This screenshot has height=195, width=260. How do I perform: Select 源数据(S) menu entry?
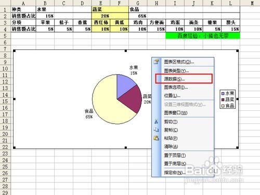pos(174,79)
